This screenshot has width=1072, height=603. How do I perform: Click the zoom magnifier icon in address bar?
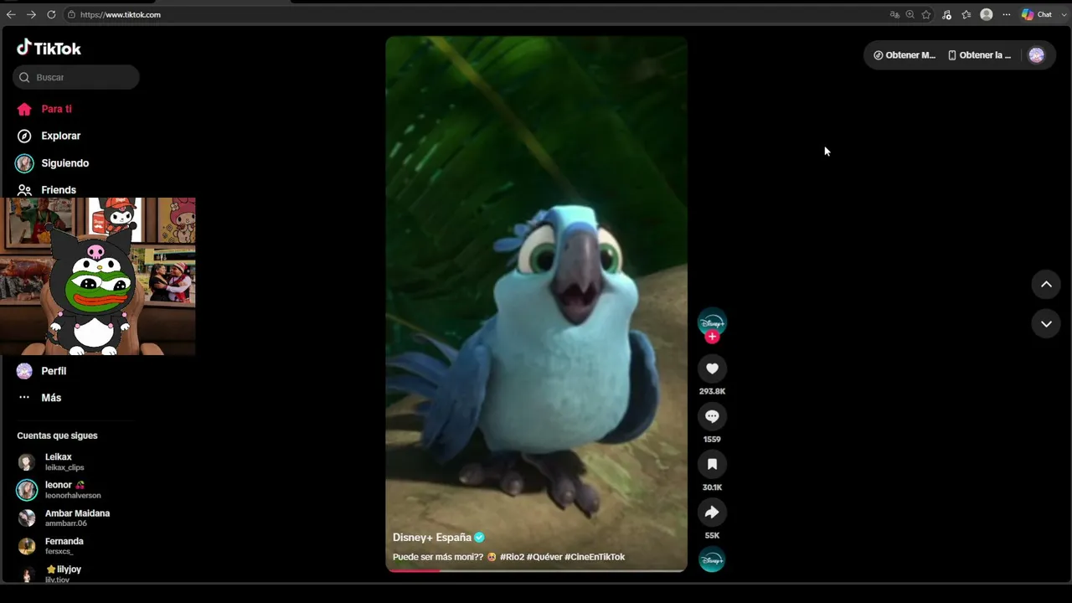[910, 14]
